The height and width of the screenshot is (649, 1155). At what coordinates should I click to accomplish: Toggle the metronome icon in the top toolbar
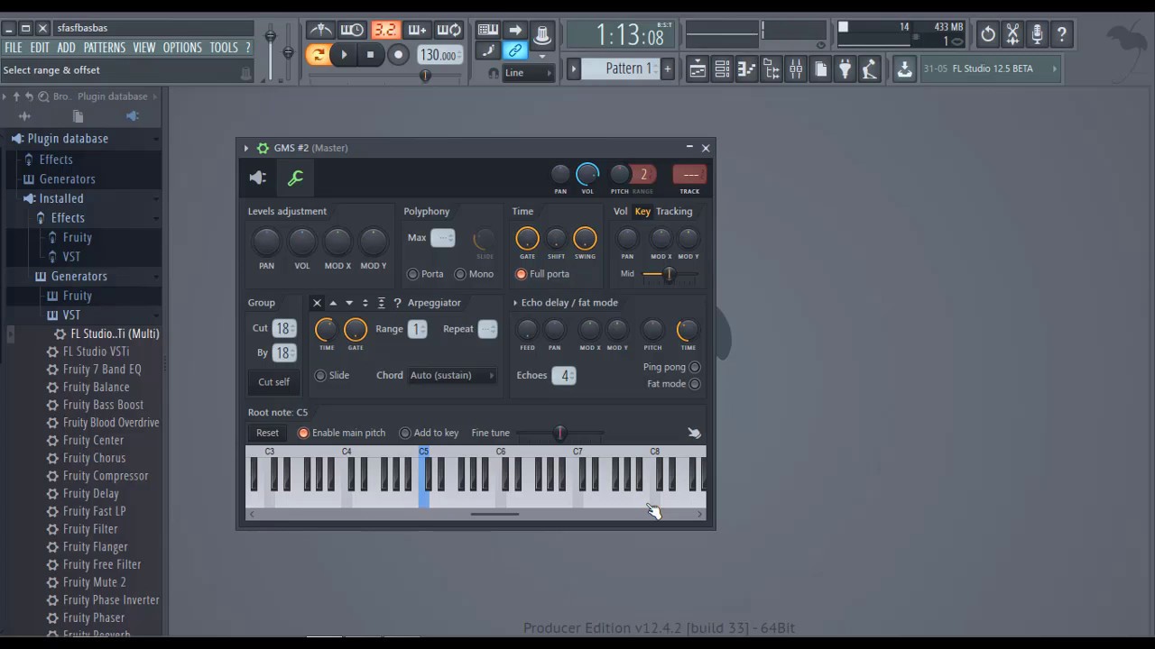click(320, 30)
